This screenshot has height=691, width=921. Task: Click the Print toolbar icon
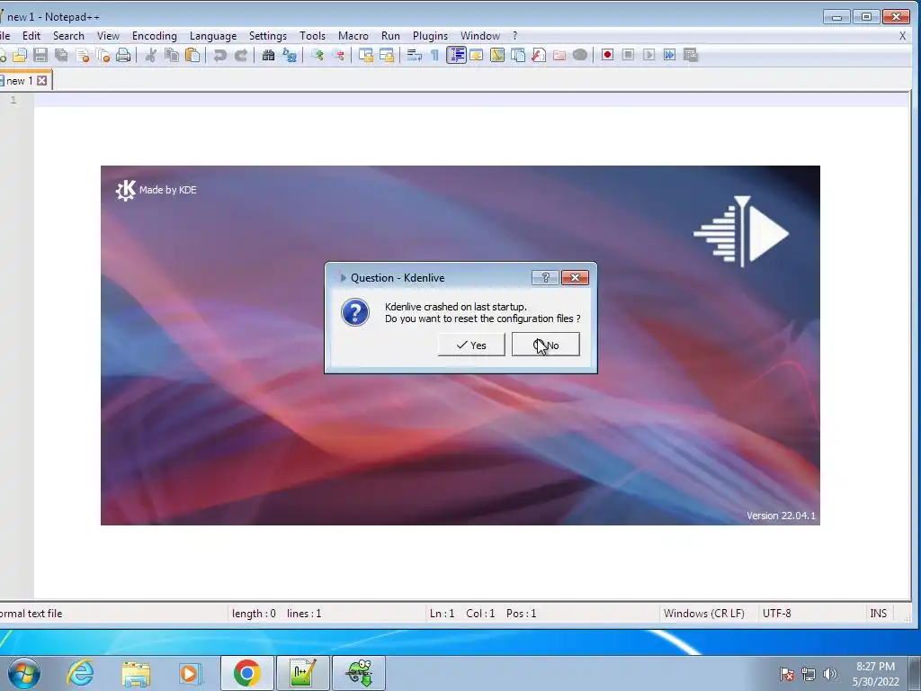click(123, 55)
